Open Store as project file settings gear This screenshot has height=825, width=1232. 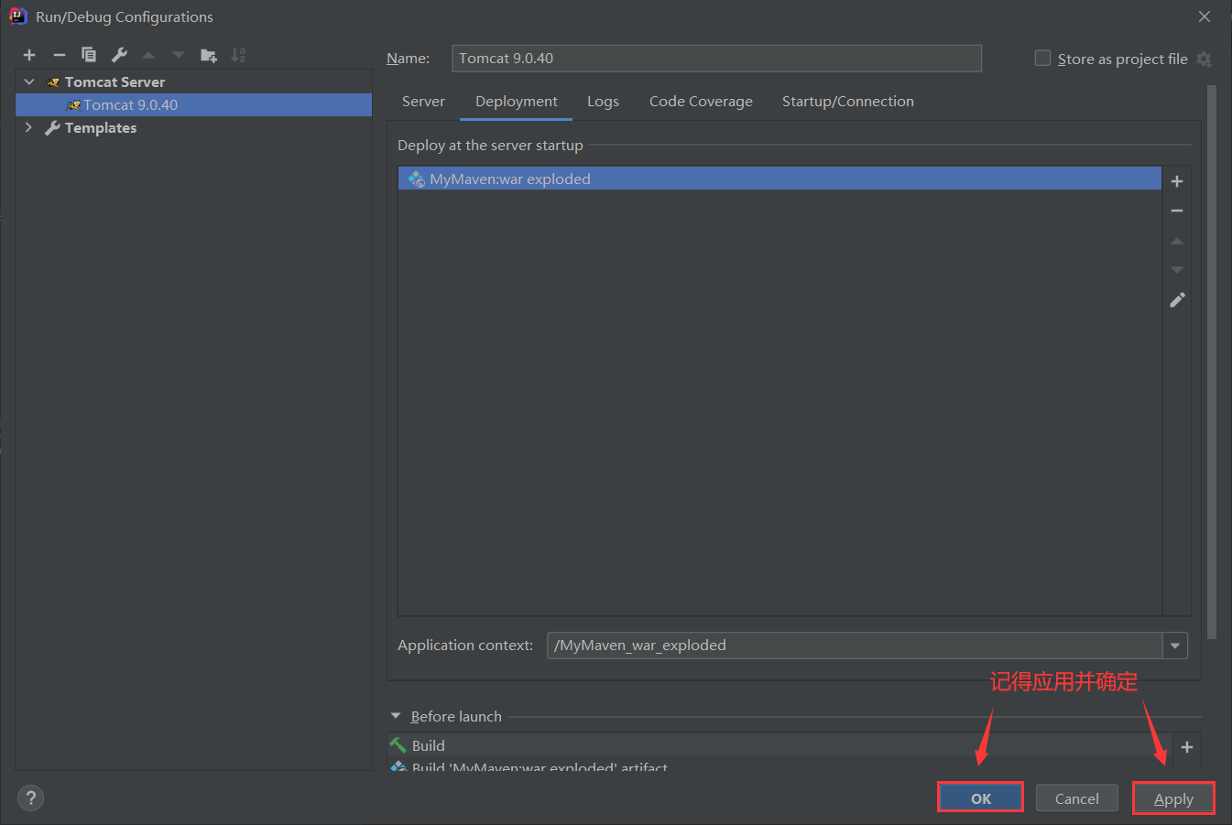tap(1204, 59)
